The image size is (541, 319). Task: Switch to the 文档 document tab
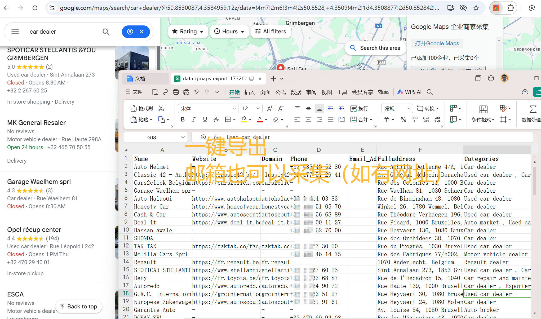145,78
